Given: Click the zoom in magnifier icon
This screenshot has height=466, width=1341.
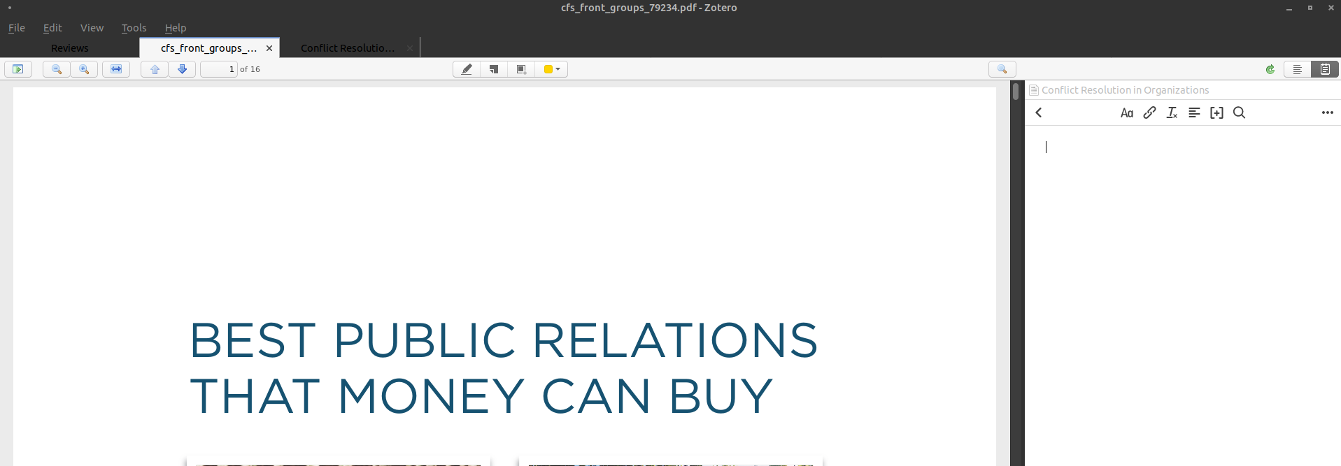Looking at the screenshot, I should [84, 69].
